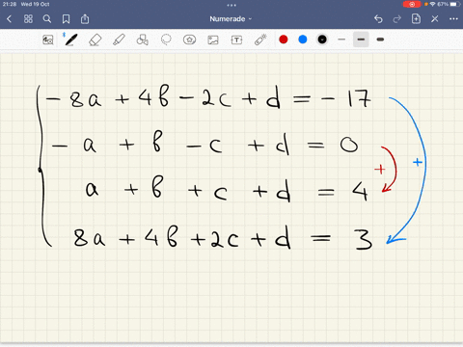Image resolution: width=463 pixels, height=347 pixels.
Task: Go back with the left chevron
Action: click(x=9, y=19)
